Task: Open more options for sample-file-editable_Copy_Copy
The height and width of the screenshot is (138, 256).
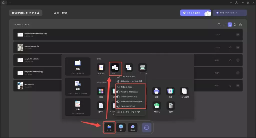Action: point(238,35)
